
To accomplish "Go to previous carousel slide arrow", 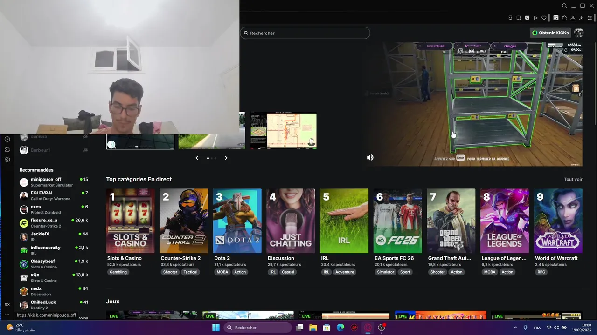I will 197,158.
